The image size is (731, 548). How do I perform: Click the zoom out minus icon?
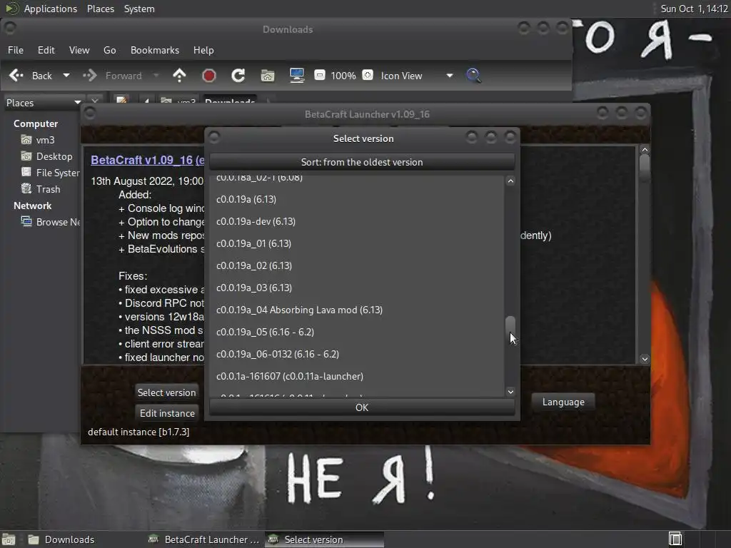pos(319,75)
